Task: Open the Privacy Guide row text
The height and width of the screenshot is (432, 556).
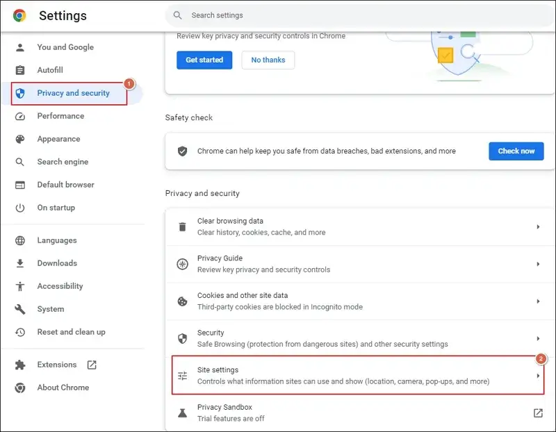Action: (263, 264)
